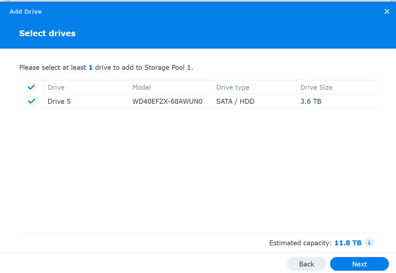The image size is (396, 273).
Task: Click the Back button
Action: (306, 264)
